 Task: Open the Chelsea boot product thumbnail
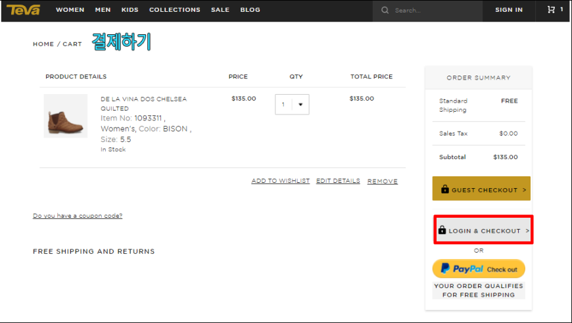coord(66,116)
